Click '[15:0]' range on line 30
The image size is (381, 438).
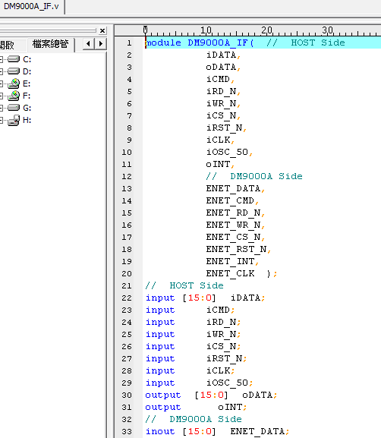coord(212,395)
